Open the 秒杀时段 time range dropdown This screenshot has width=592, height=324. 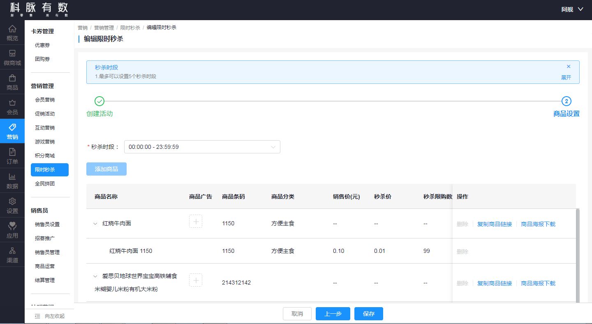[202, 147]
